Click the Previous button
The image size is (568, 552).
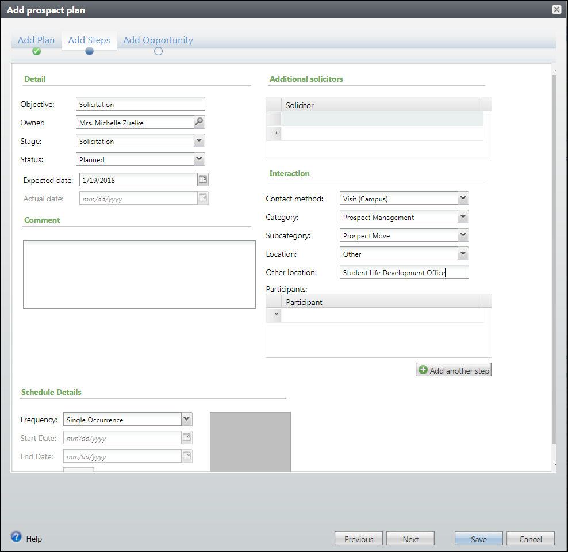359,539
